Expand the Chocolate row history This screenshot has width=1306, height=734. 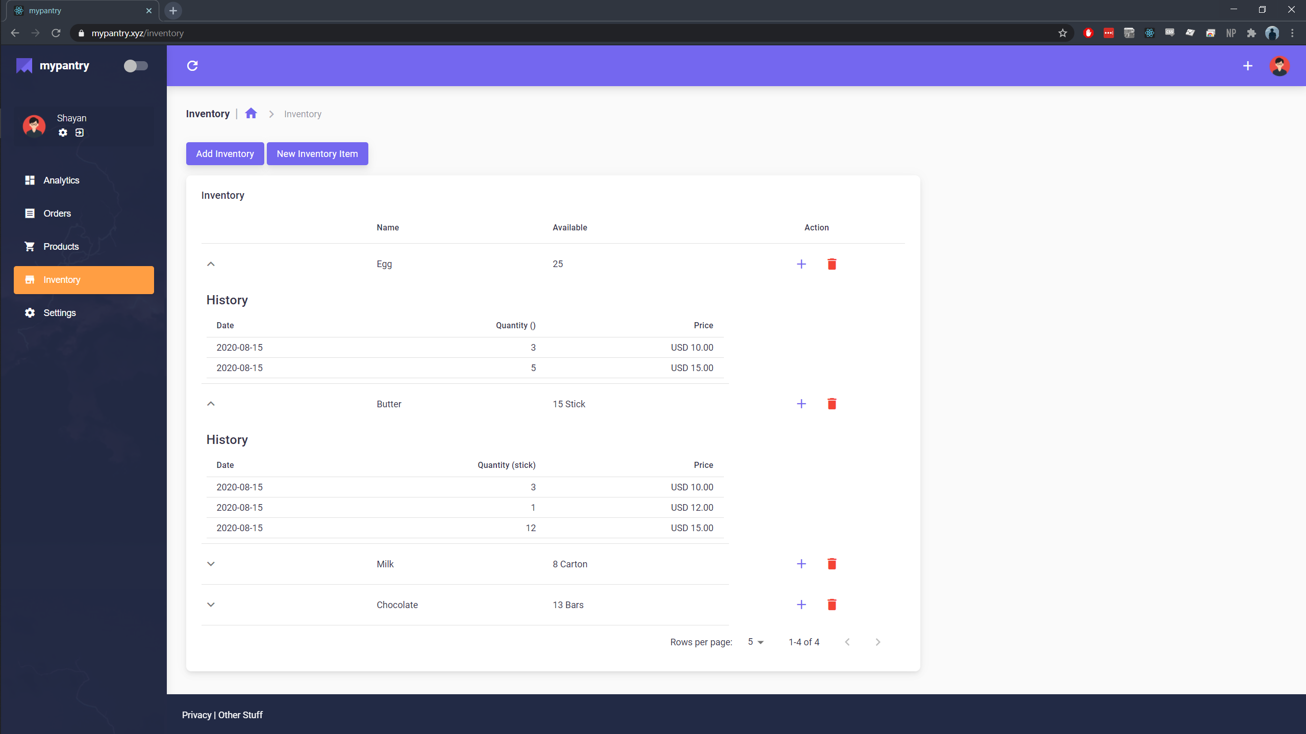click(x=211, y=605)
